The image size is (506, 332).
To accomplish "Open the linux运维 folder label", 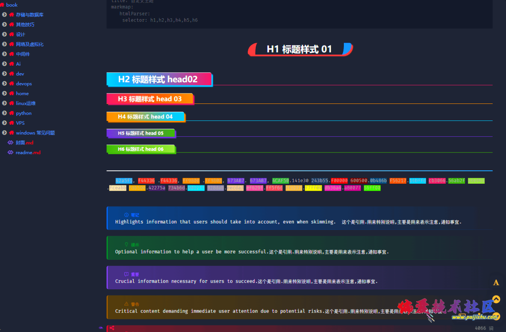I will 26,103.
